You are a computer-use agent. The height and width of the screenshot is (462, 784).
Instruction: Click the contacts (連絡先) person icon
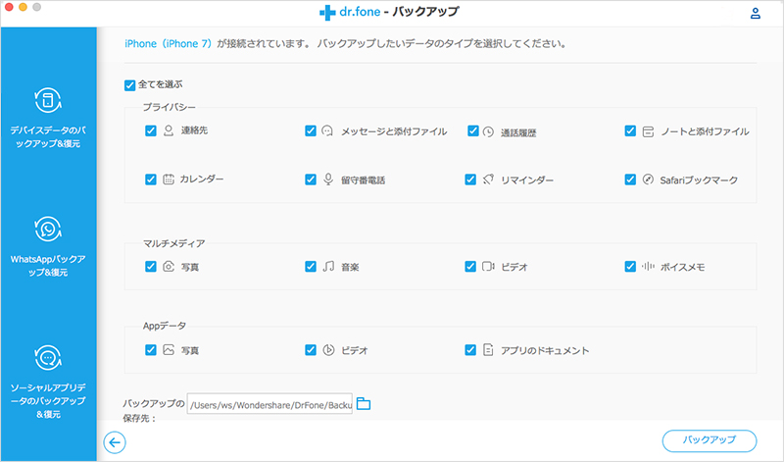pos(169,130)
